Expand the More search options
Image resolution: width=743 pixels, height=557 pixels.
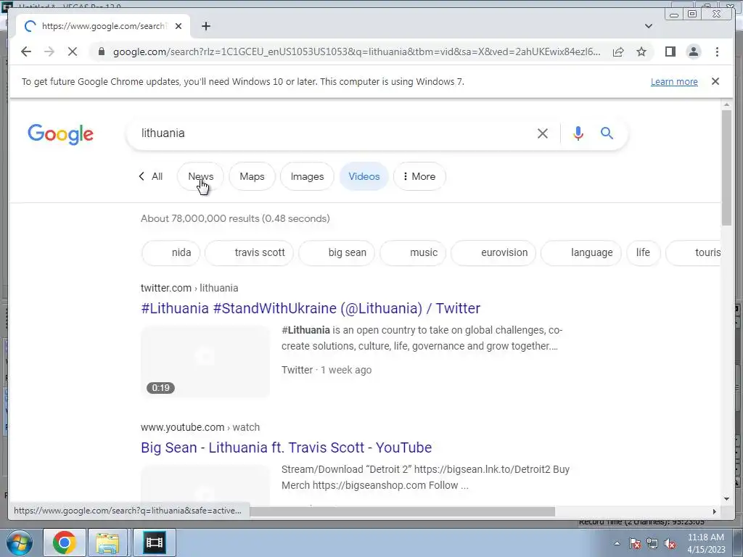click(419, 177)
